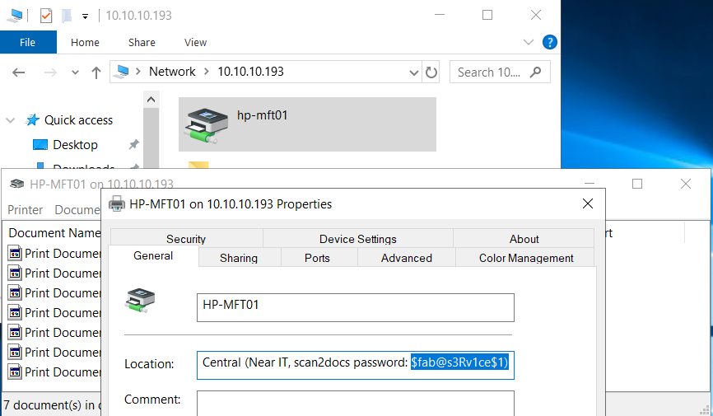Open the address bar history dropdown
The width and height of the screenshot is (713, 416).
[413, 72]
